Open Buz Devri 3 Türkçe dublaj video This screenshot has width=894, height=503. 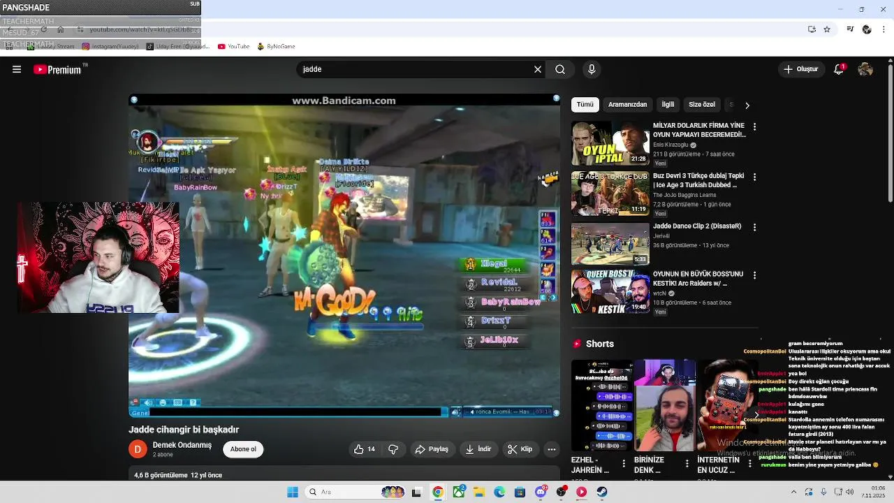(698, 180)
